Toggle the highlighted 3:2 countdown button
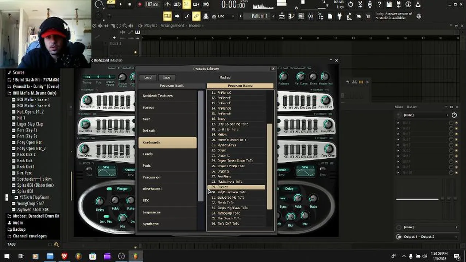The height and width of the screenshot is (262, 466). [186, 4]
